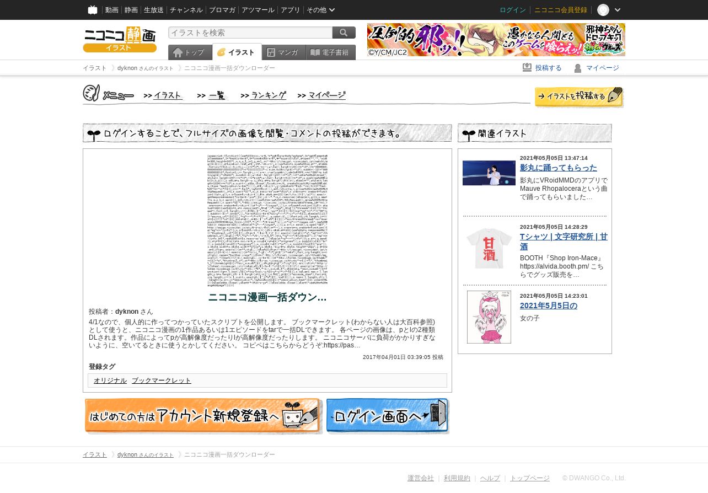This screenshot has height=493, width=708.
Task: Click the 2021年5月5日の title link
Action: point(549,306)
